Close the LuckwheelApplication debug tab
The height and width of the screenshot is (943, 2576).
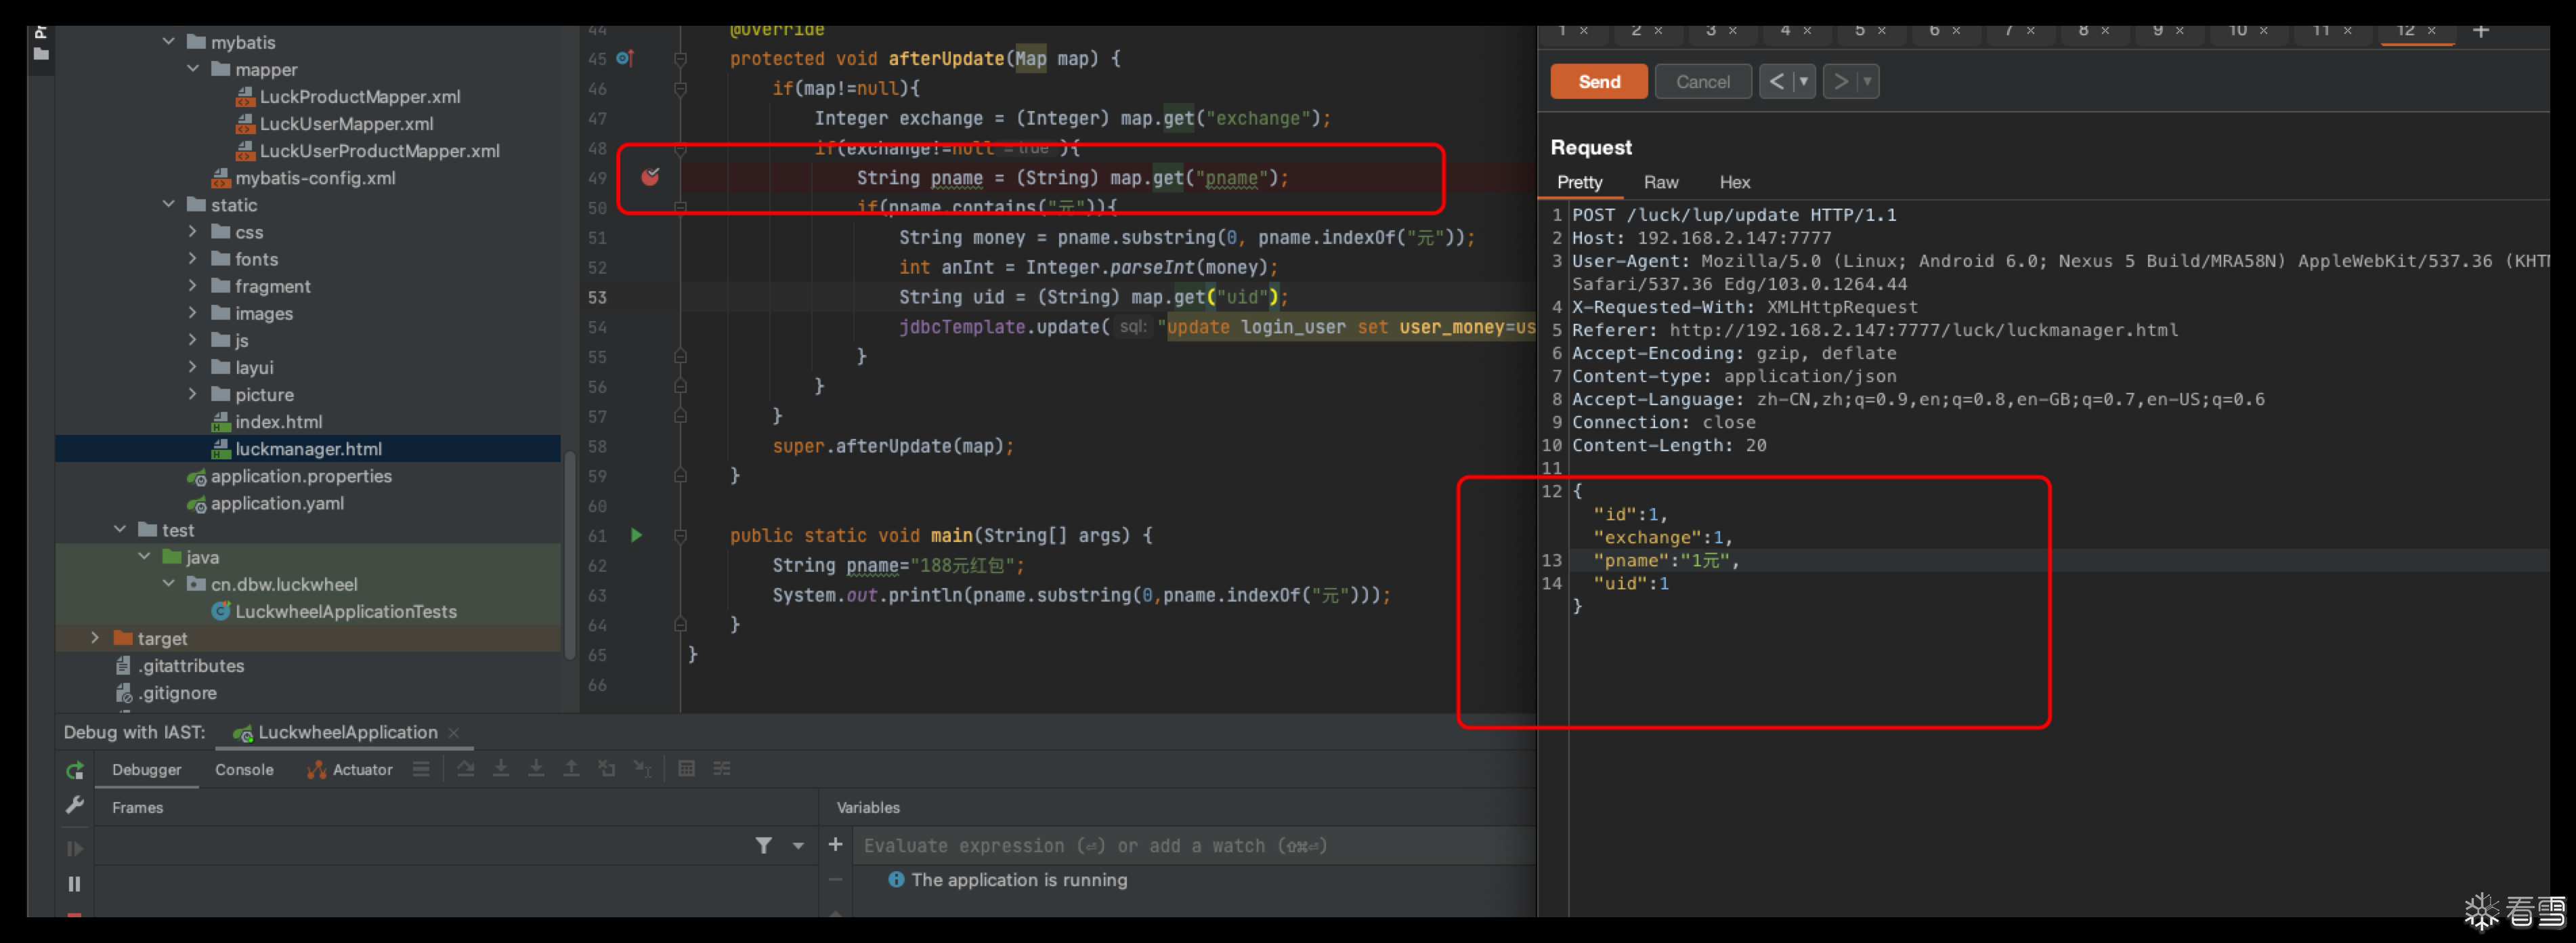[x=454, y=732]
